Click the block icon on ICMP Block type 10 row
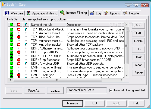 click(x=19, y=75)
